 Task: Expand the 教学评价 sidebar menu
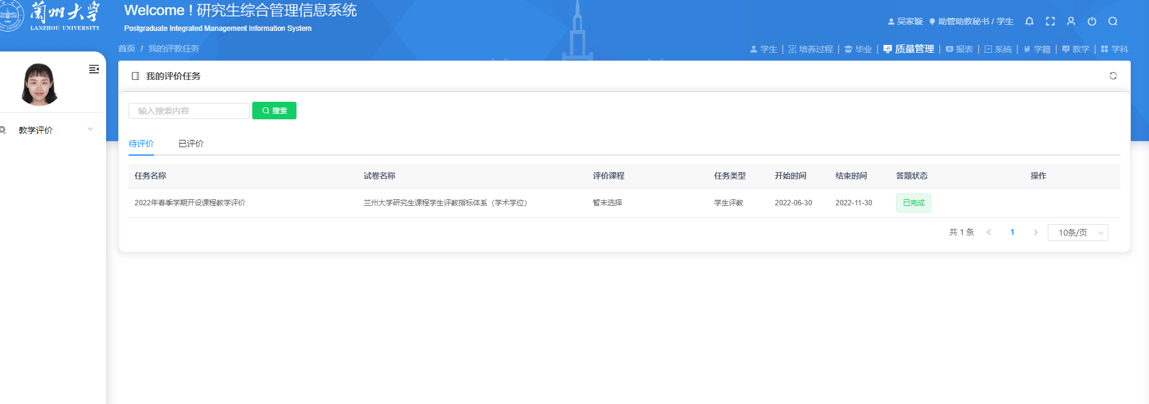coord(49,130)
